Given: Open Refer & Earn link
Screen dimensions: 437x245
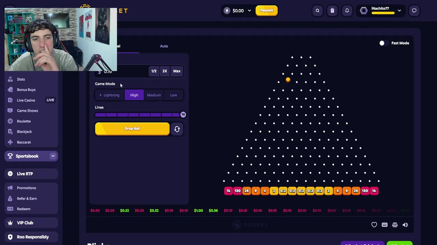Looking at the screenshot, I should coord(27,198).
